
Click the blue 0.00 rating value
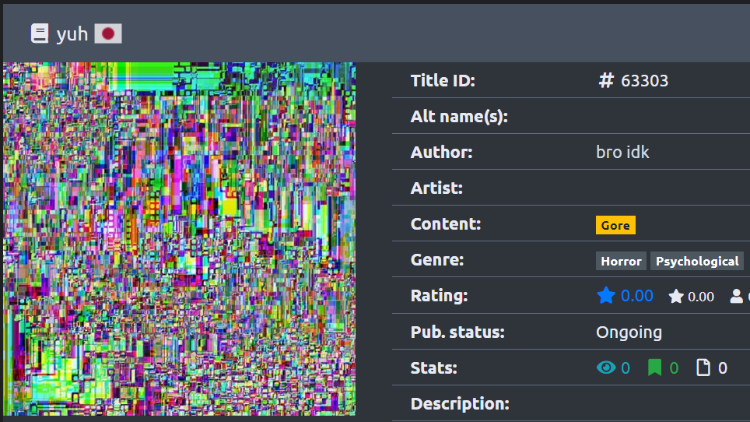point(636,296)
